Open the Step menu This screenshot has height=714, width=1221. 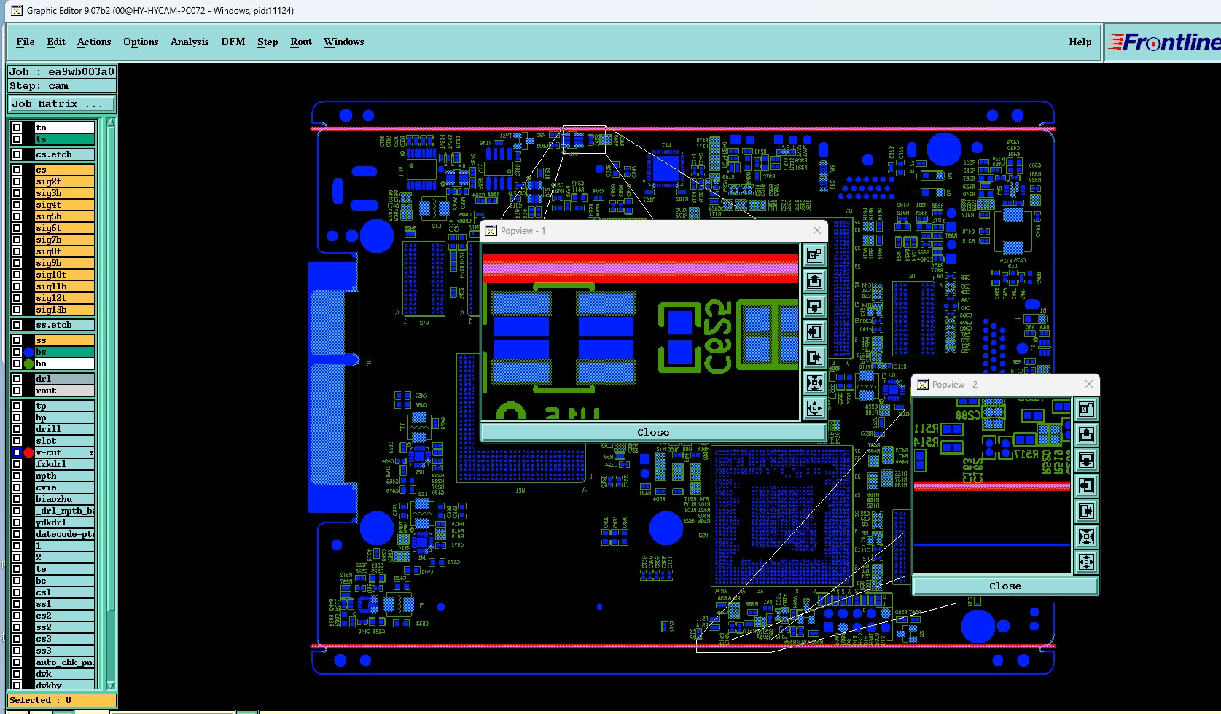tap(268, 42)
